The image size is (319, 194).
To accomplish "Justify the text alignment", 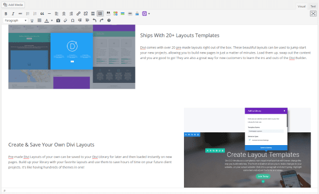I will click(39, 20).
